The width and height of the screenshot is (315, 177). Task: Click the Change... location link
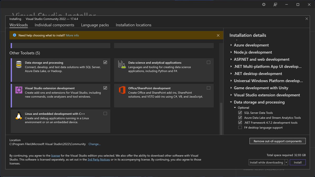94,144
